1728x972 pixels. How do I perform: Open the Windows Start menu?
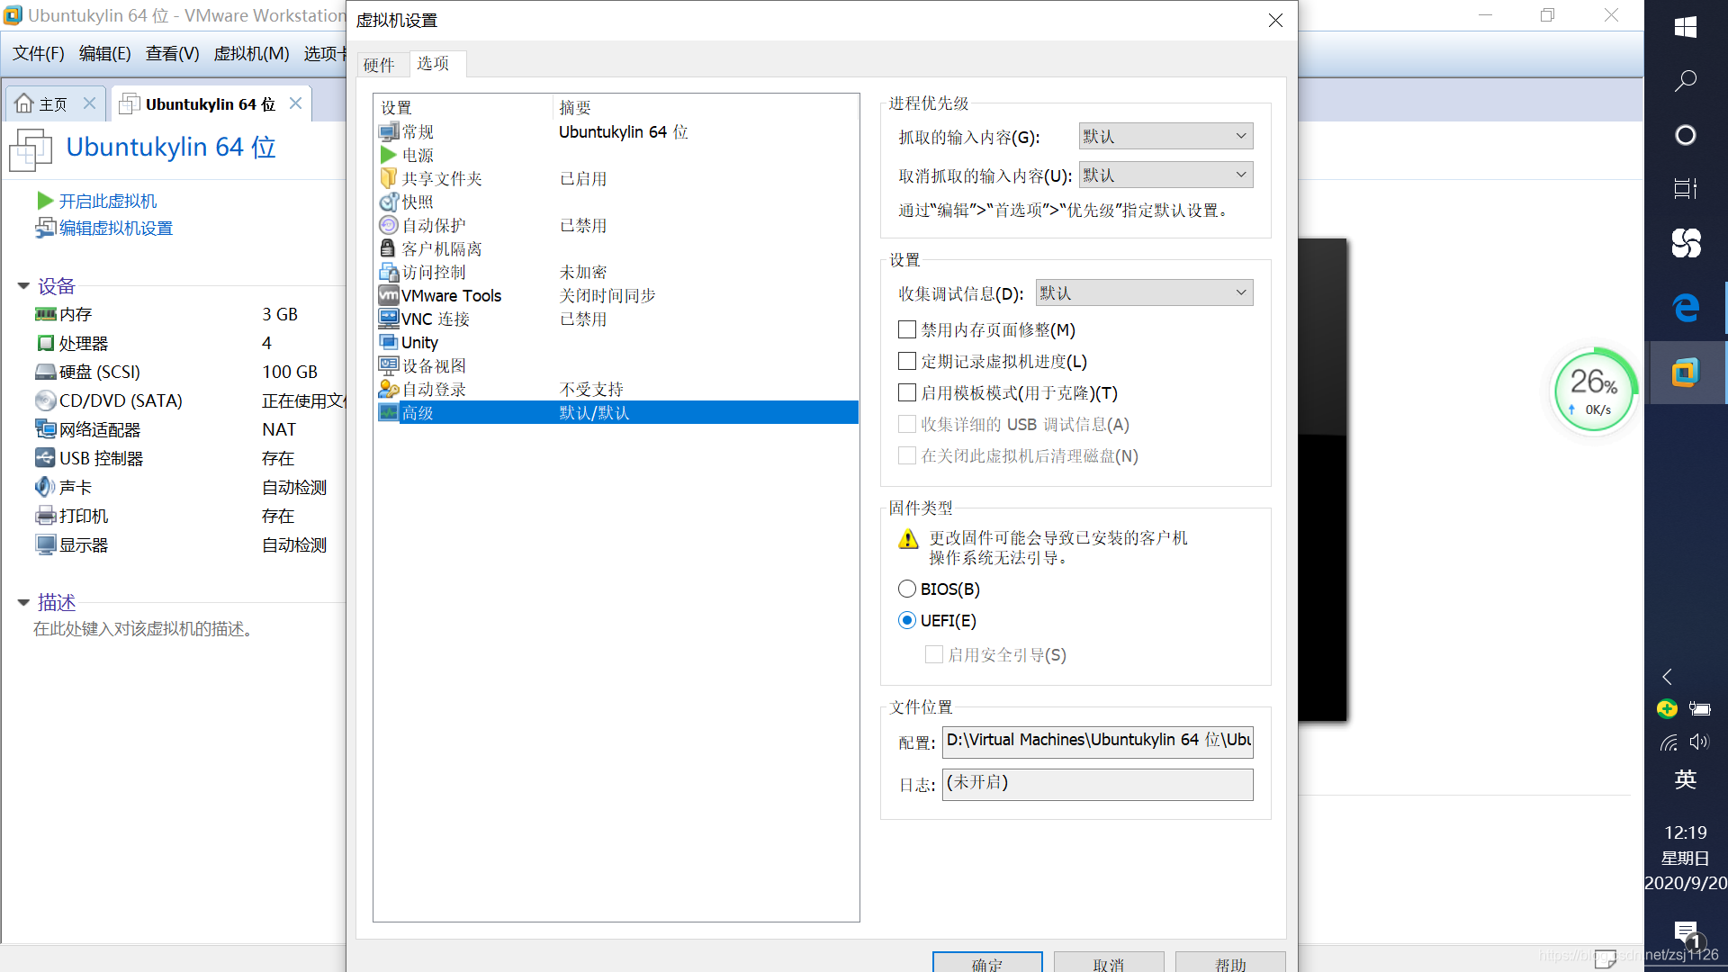click(1686, 27)
